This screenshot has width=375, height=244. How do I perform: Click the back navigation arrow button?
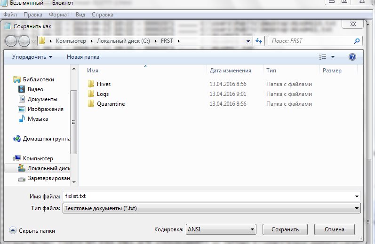tap(11, 41)
